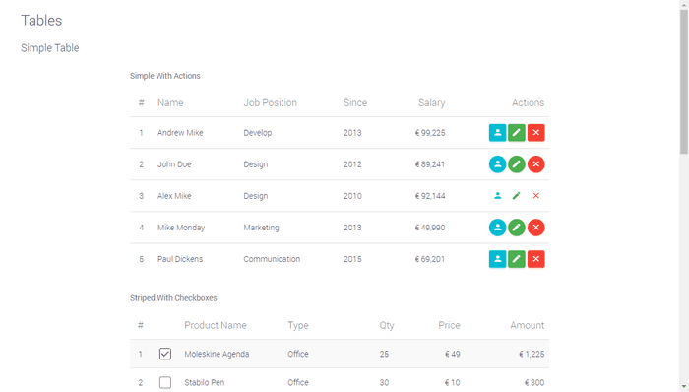
Task: Click the user icon in Mike Monday's row
Action: [x=497, y=228]
